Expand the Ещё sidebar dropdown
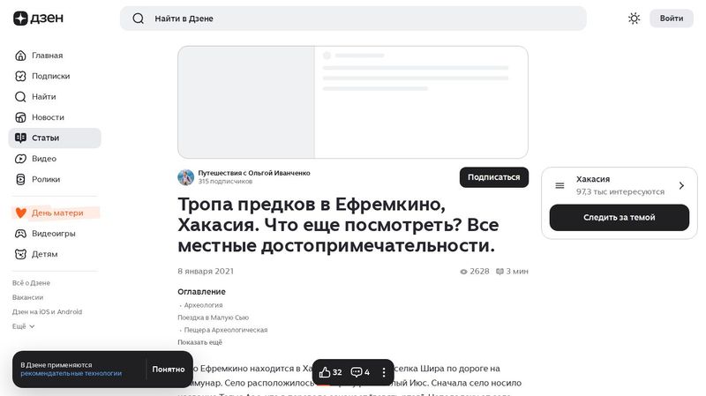Image resolution: width=706 pixels, height=396 pixels. [x=24, y=326]
